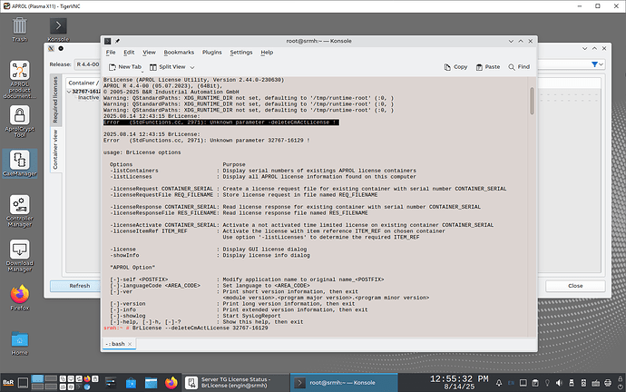Open a New Tab in Konsole
The height and width of the screenshot is (392, 626).
coord(125,67)
